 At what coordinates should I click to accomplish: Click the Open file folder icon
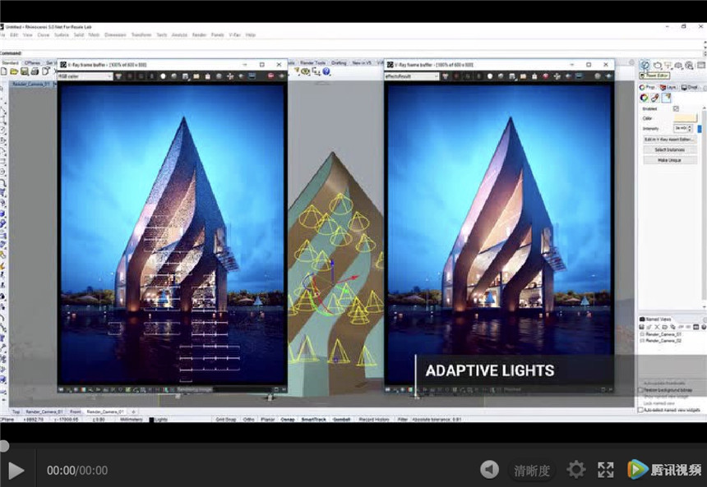click(14, 72)
